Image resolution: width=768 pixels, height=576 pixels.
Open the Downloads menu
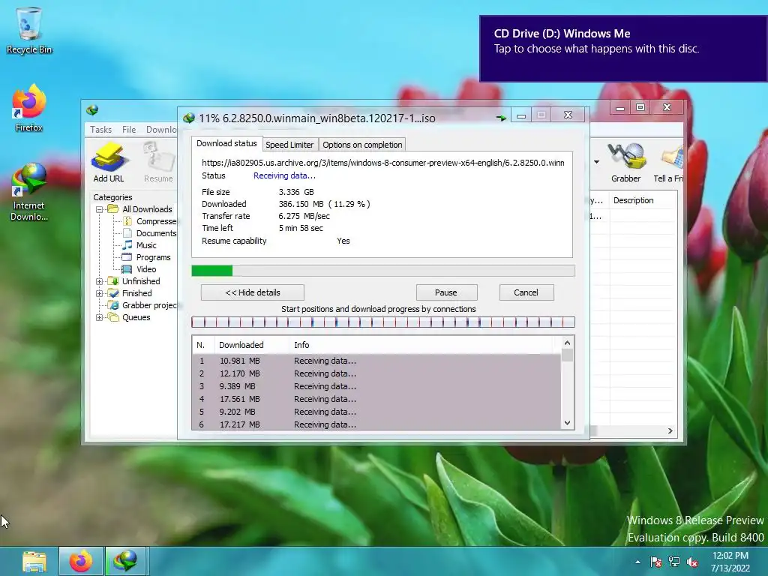point(161,129)
